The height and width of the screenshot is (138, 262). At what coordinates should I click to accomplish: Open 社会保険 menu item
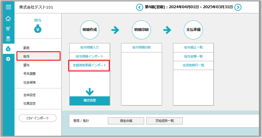pos(30,82)
